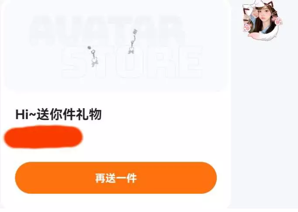Tap the brown cat ear on avatar frame

(272, 9)
